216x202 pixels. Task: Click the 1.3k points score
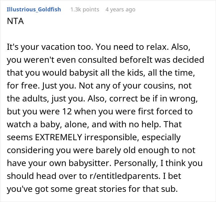coord(85,10)
